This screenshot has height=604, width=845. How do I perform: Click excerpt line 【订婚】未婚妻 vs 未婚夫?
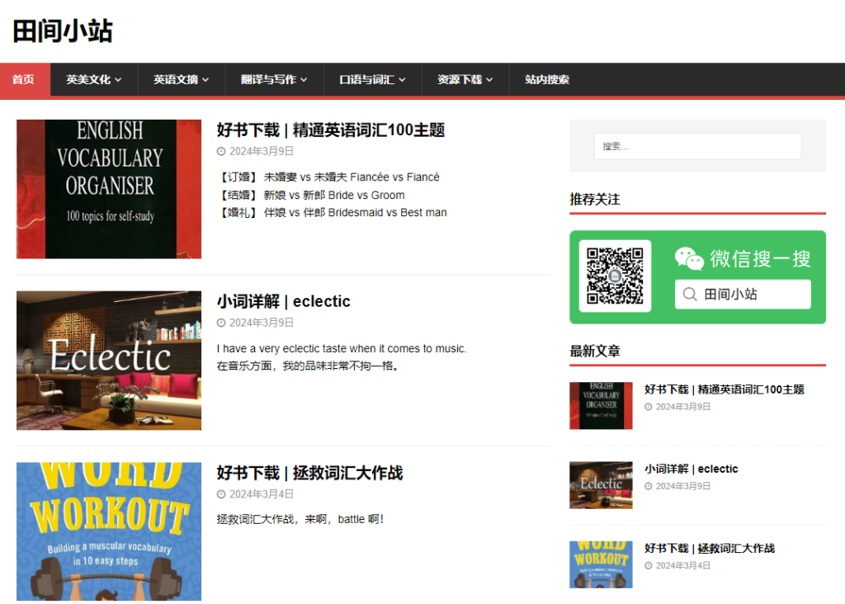[x=328, y=177]
